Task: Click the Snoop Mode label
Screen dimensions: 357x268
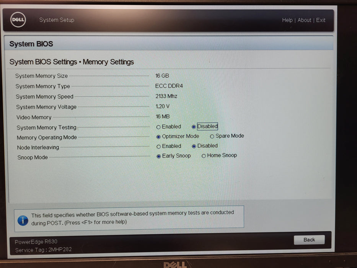Action: pos(33,157)
